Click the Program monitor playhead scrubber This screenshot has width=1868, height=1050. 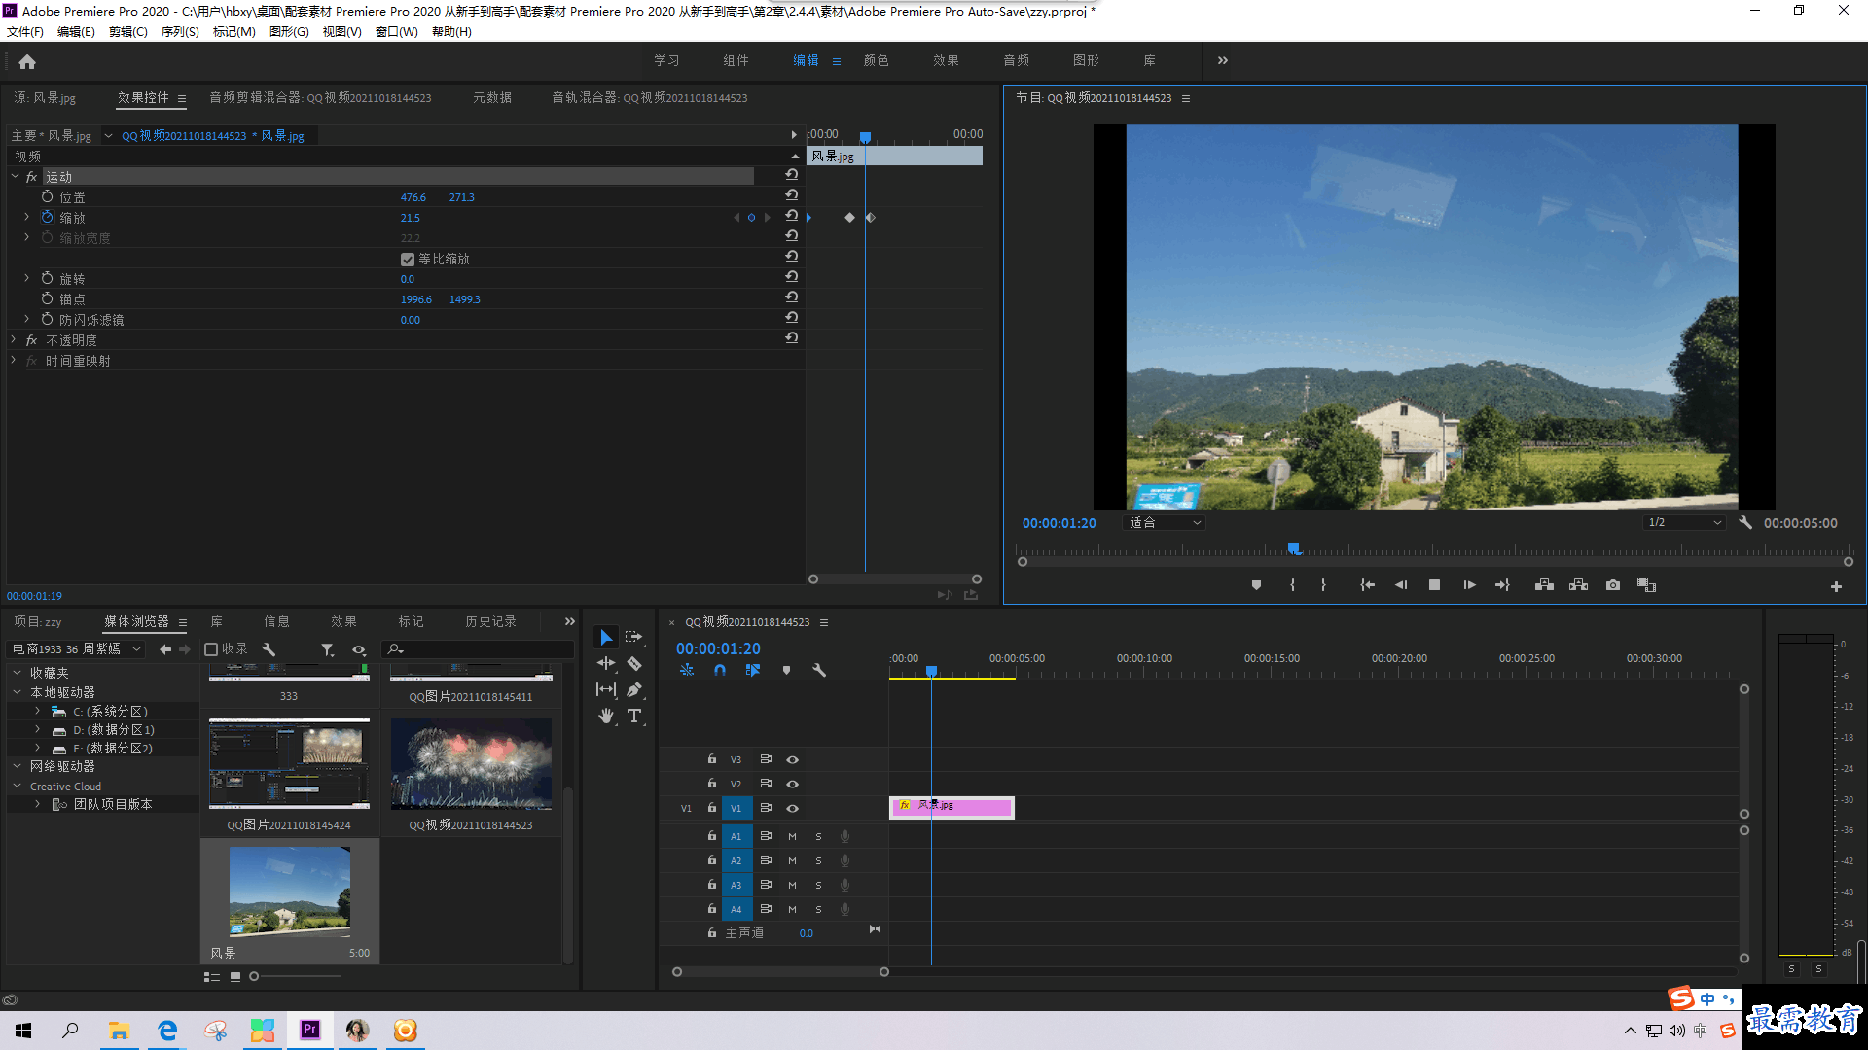(x=1295, y=549)
